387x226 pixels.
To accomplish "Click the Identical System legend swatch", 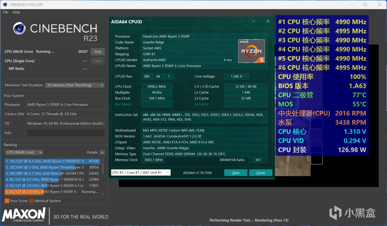I will (x=31, y=201).
